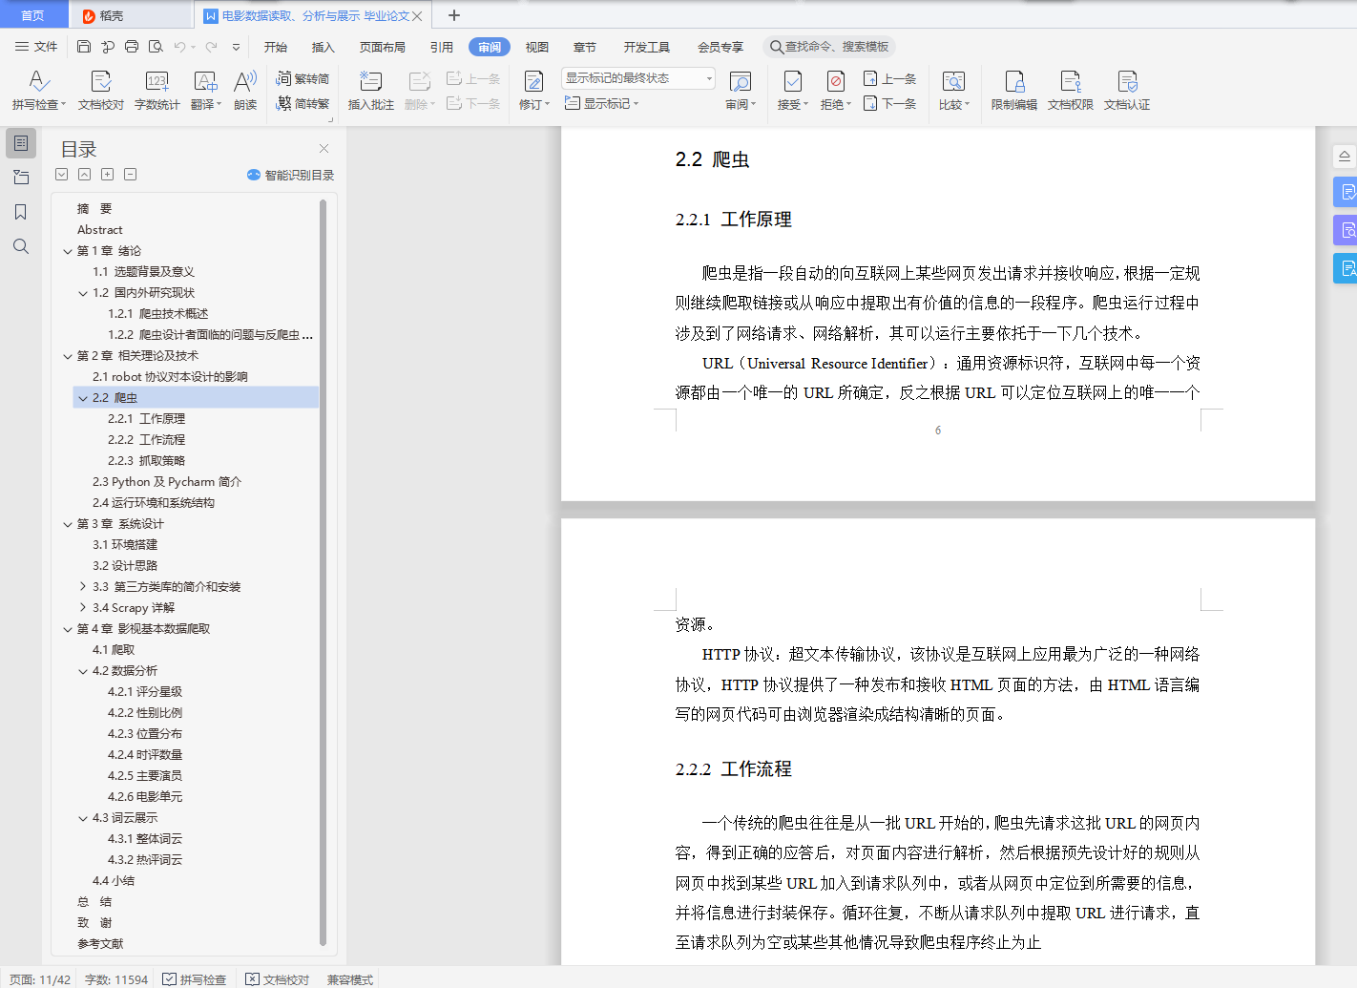Expand the 3.4 Scrapy 详解 node
This screenshot has width=1357, height=988.
pyautogui.click(x=83, y=608)
